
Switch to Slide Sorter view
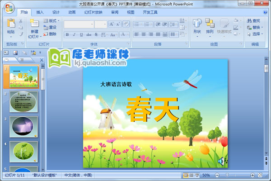coord(192,176)
